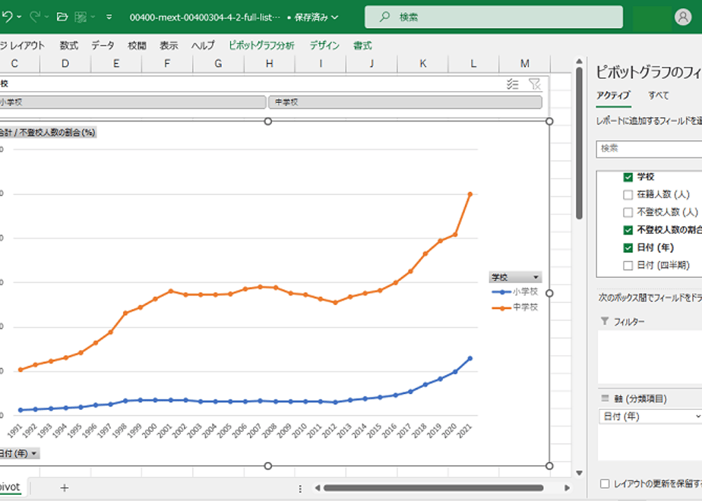Uncheck the 日付 (年) field checkbox
This screenshot has width=702, height=501.
(x=628, y=247)
